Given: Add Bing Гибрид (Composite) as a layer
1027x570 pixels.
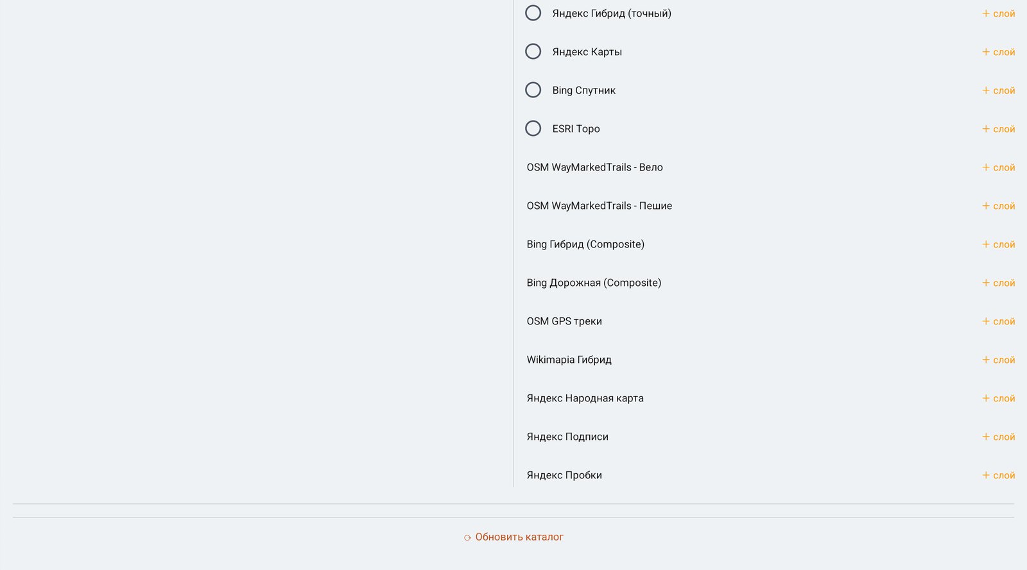Looking at the screenshot, I should click(x=998, y=244).
